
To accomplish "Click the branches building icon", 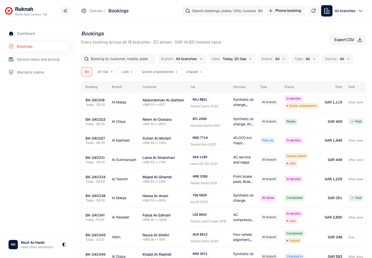I will click(327, 11).
